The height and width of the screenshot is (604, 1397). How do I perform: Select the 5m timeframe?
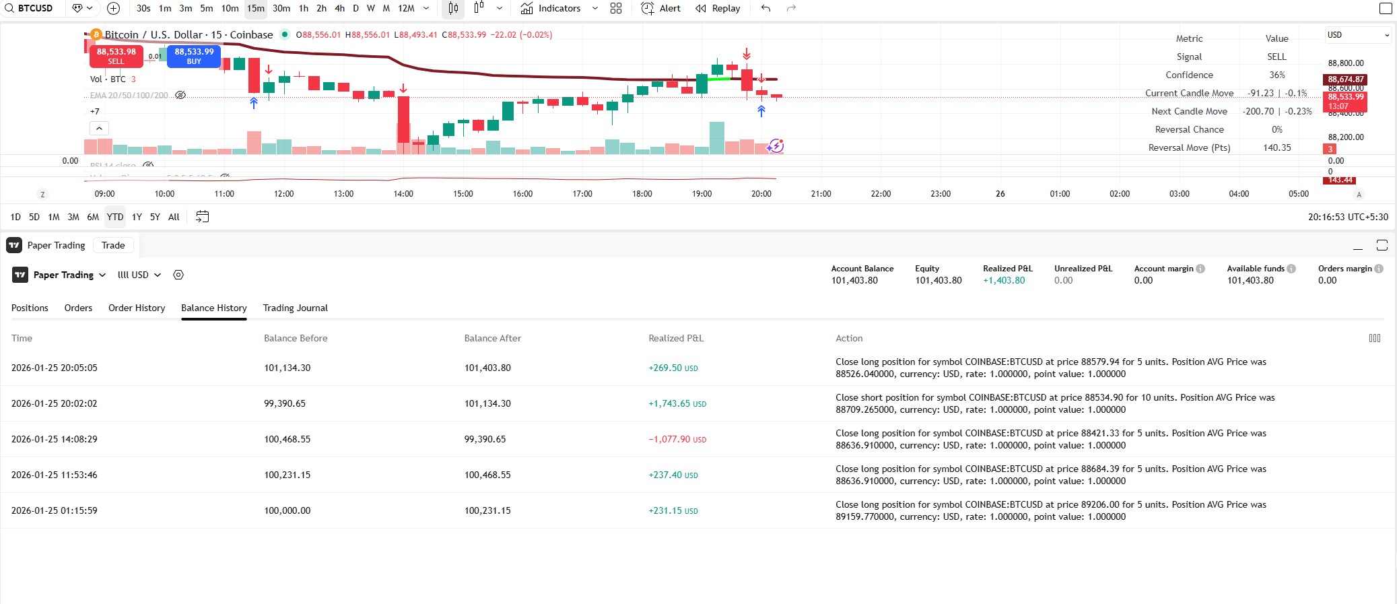(207, 8)
